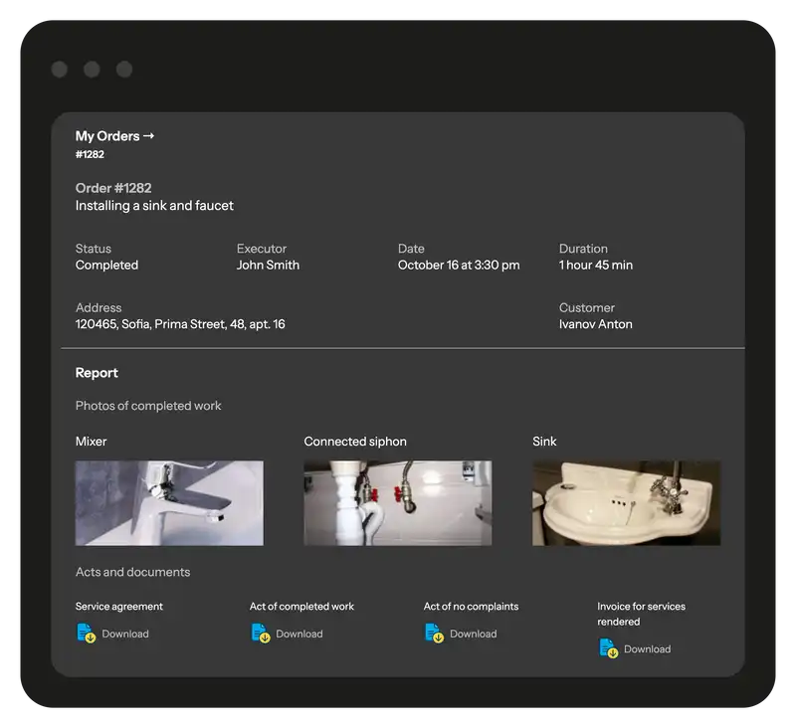Download the Service agreement via text link
The height and width of the screenshot is (728, 796).
point(125,635)
